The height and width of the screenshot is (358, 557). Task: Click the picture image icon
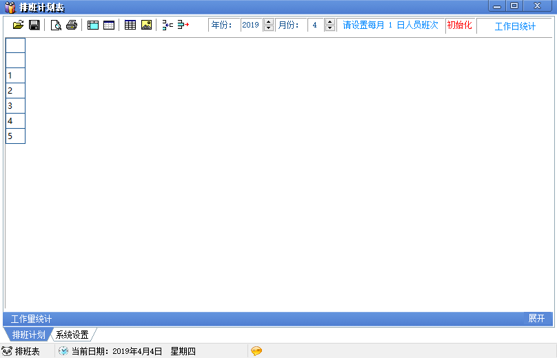pyautogui.click(x=146, y=25)
